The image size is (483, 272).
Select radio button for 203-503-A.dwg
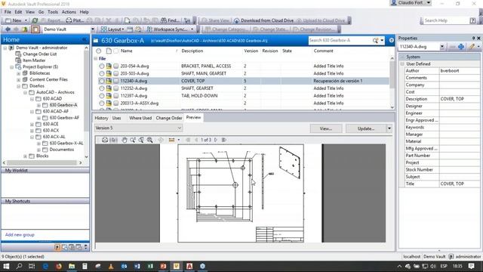tap(101, 73)
